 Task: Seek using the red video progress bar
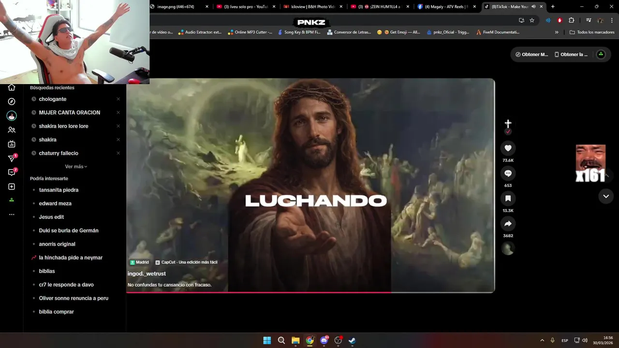point(310,292)
